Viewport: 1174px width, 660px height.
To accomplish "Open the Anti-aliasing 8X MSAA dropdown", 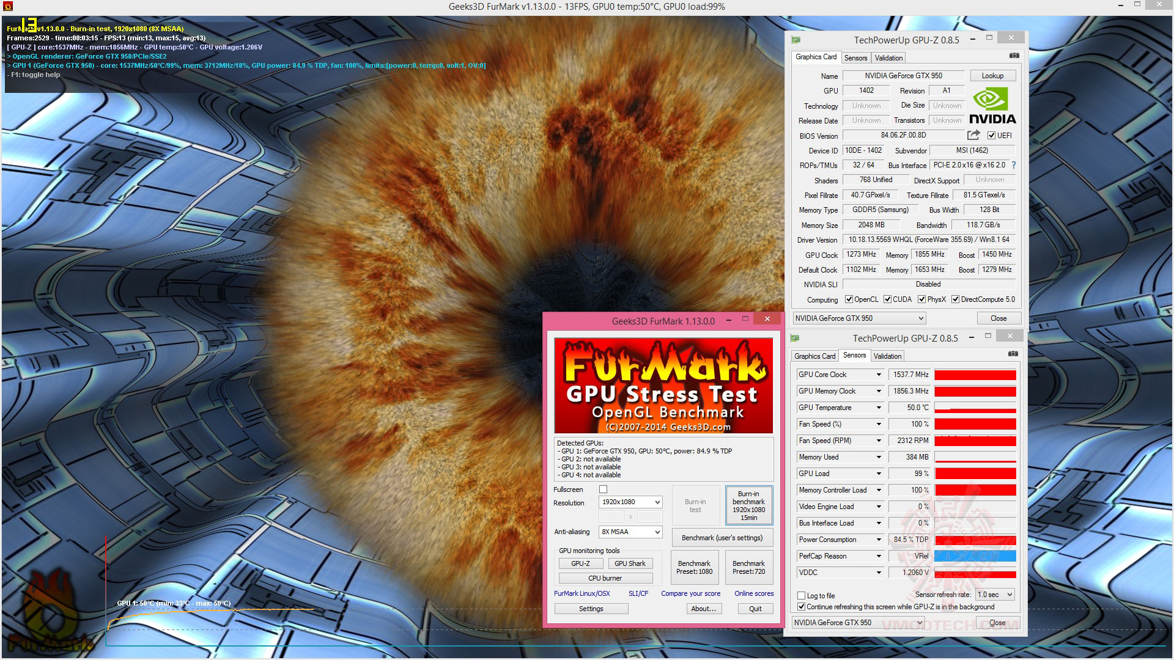I will coord(630,532).
